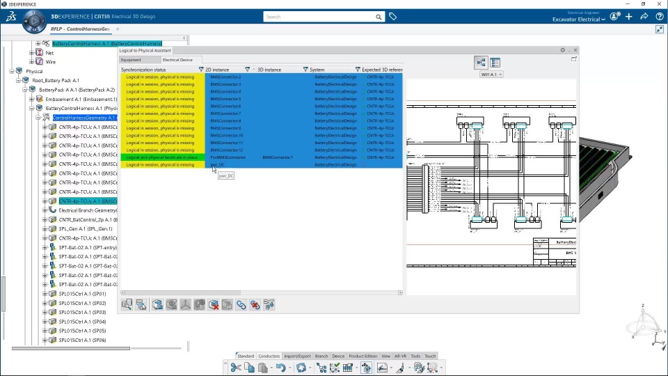Click the tree panel horizontal scrollbar
Image resolution: width=668 pixels, height=376 pixels.
click(x=71, y=348)
